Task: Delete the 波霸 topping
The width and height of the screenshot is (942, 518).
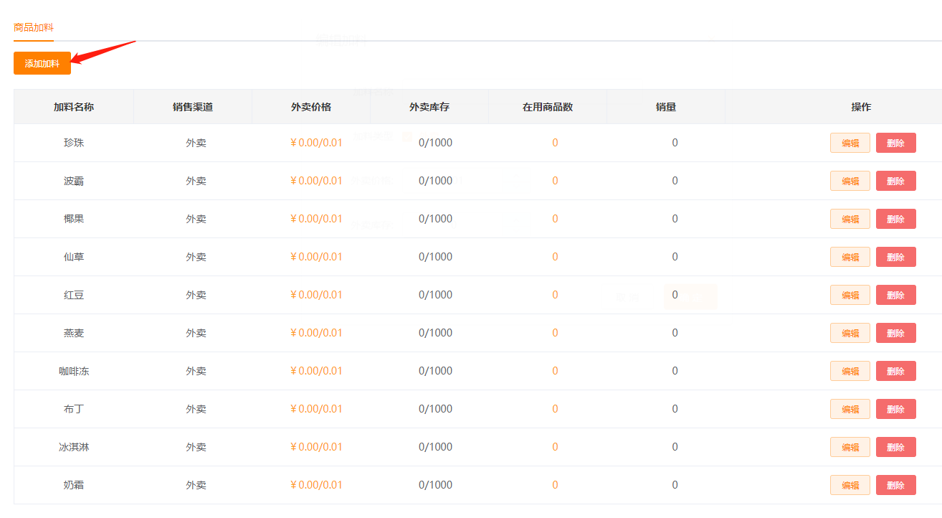Action: 895,181
